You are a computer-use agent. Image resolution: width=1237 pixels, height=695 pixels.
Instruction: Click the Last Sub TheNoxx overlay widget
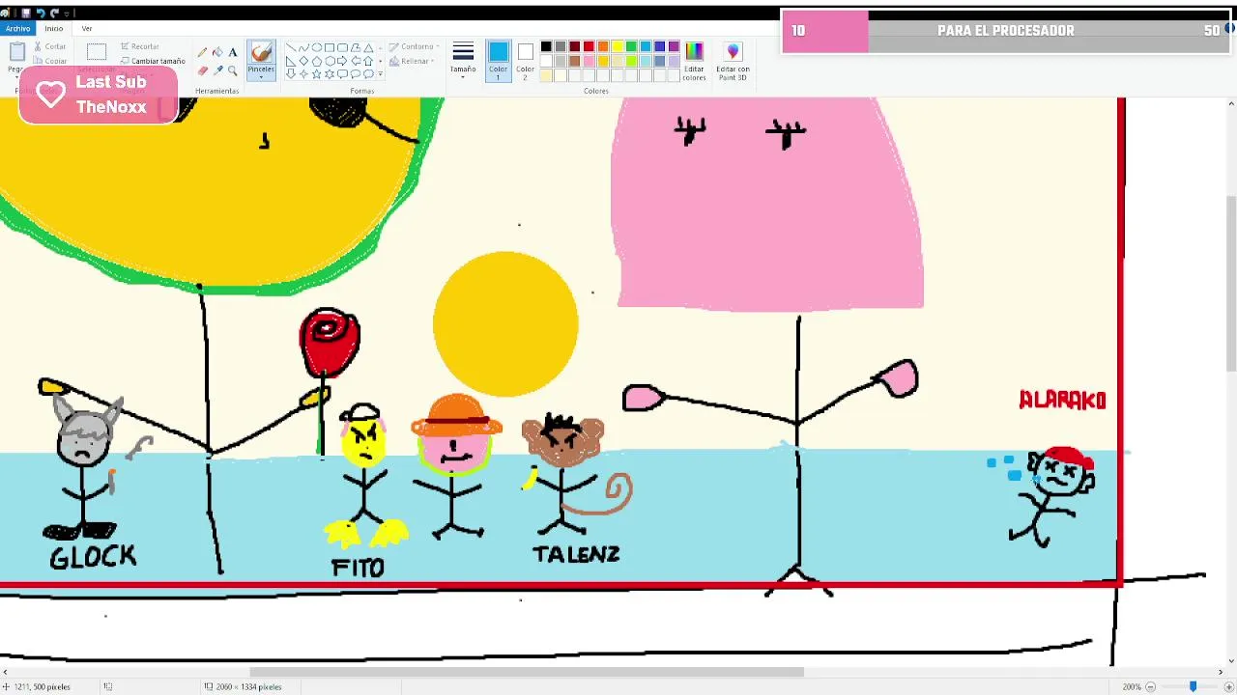[98, 95]
